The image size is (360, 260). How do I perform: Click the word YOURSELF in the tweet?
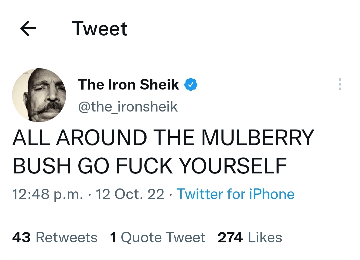[x=233, y=165]
